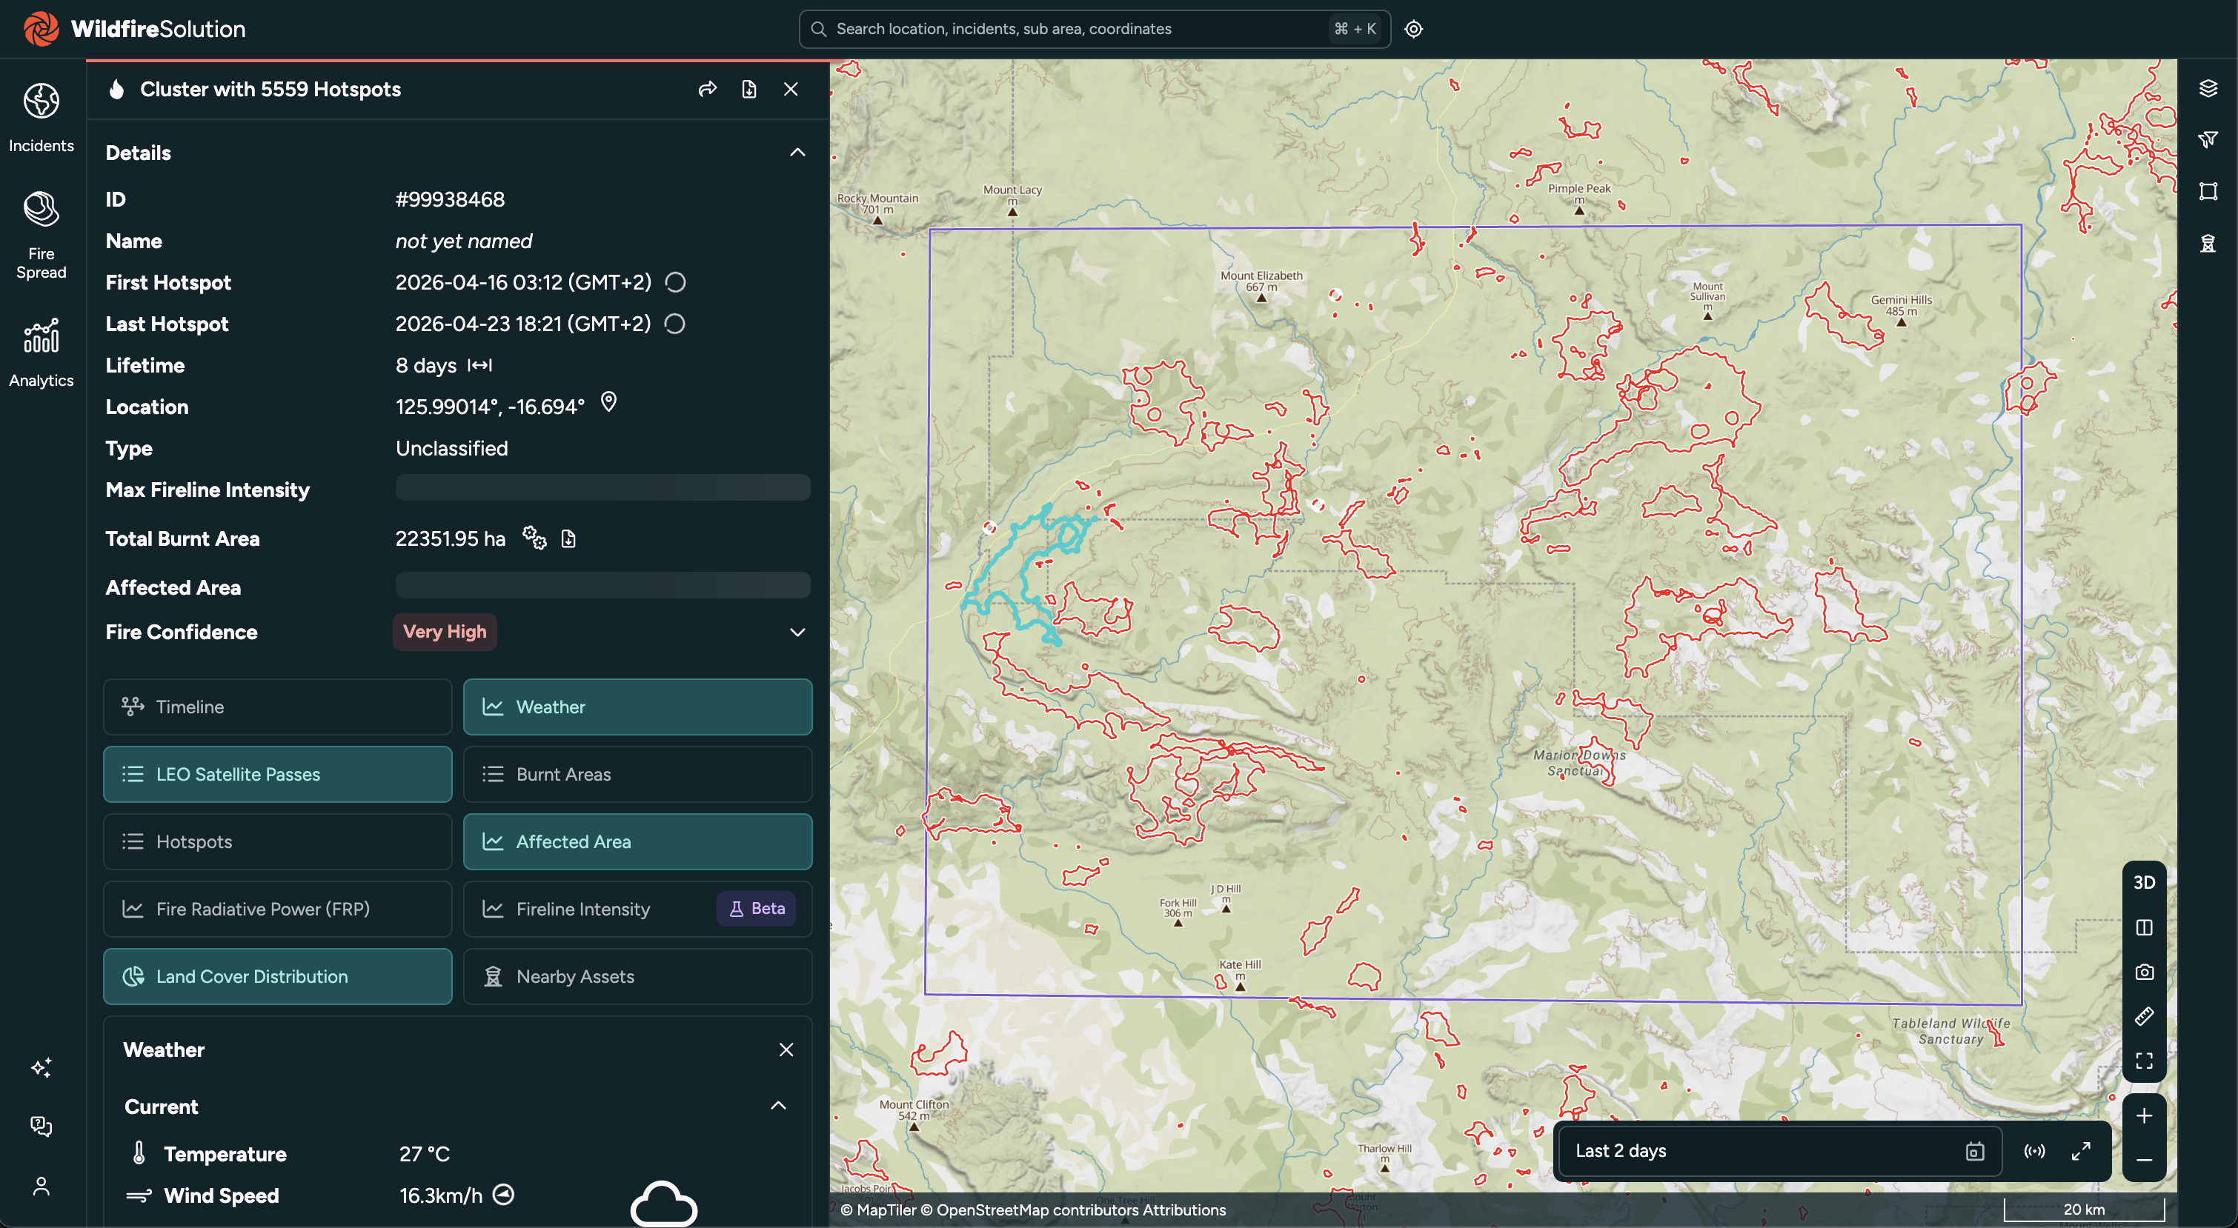The image size is (2238, 1228).
Task: Click the Location pin icon
Action: [x=609, y=402]
